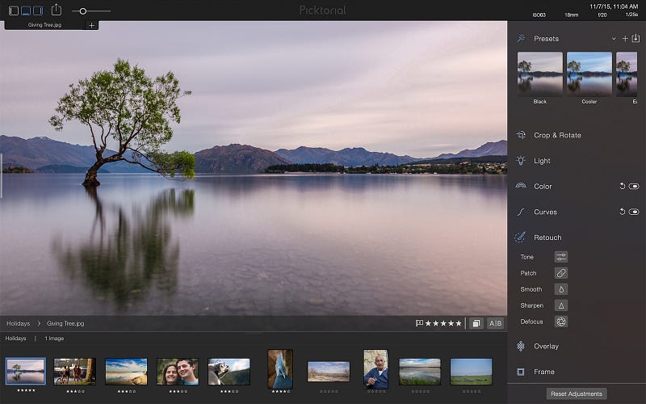The height and width of the screenshot is (404, 646).
Task: Switch to the Giving Tree.jpg tab
Action: 44,25
